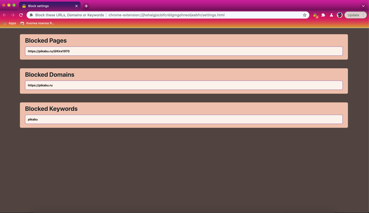
Task: Open Chrome menu via three dots
Action: click(364, 15)
